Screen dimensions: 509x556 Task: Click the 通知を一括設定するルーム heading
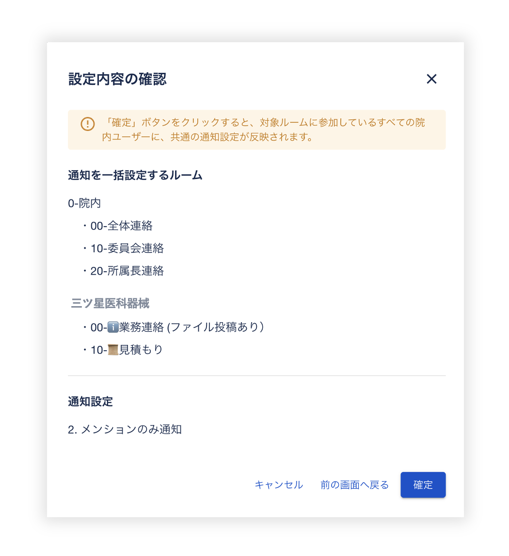pos(135,176)
